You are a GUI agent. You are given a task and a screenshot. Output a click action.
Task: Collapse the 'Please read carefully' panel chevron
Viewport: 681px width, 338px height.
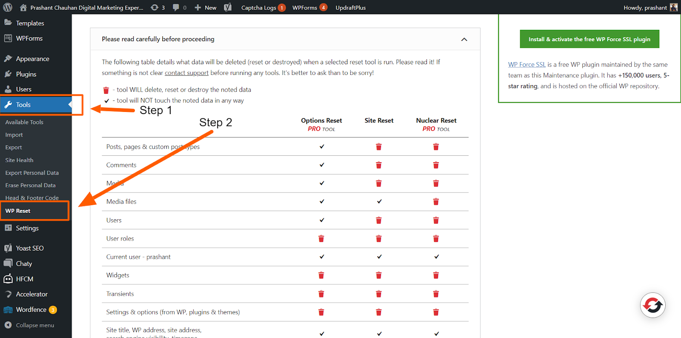tap(464, 40)
